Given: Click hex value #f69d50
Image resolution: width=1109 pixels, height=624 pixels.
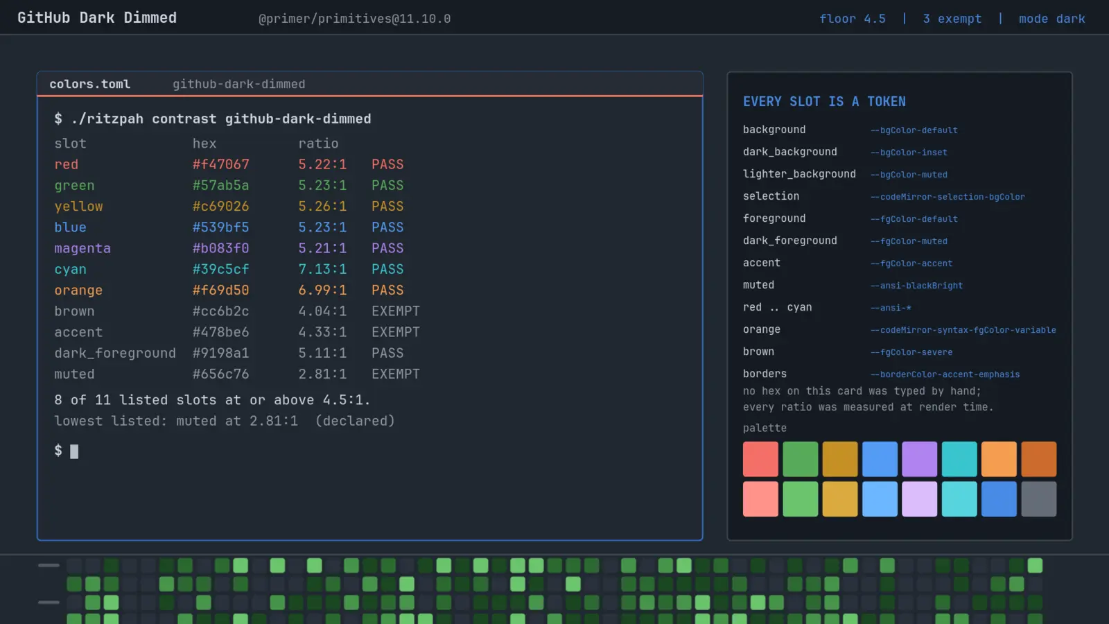Looking at the screenshot, I should (x=220, y=290).
